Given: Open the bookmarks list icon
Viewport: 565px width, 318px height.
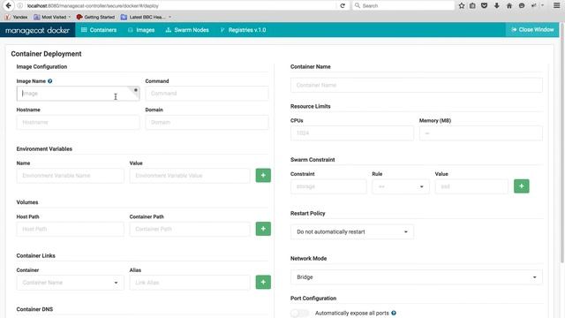Looking at the screenshot, I should tap(472, 5).
